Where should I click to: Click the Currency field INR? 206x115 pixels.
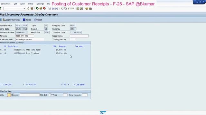tap(73, 29)
